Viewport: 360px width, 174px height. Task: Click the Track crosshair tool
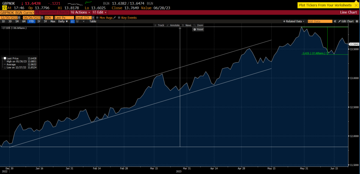pos(159,25)
